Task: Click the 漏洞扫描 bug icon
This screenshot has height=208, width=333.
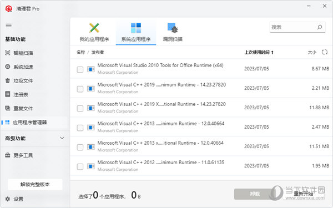Action: (173, 28)
